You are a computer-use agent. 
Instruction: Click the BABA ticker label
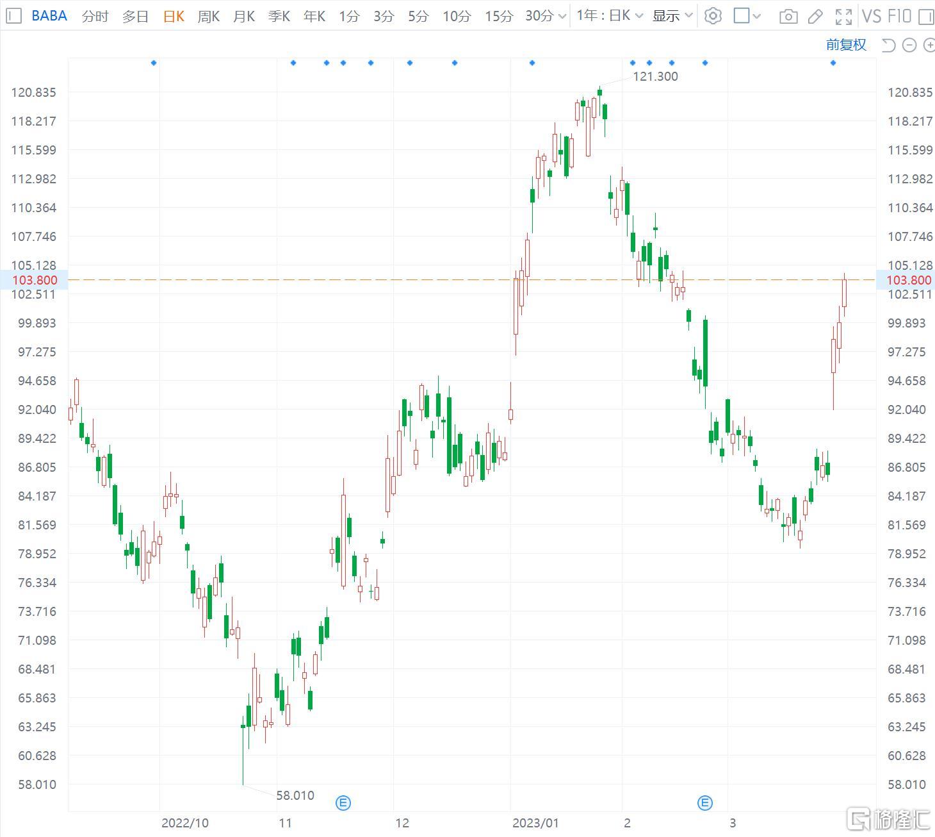pyautogui.click(x=49, y=16)
